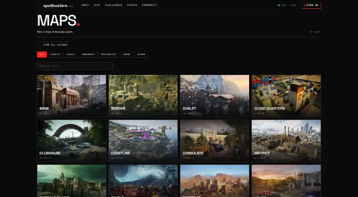The image size is (358, 197).
Task: Enable the Show All Seasons checkbox
Action: pyautogui.click(x=40, y=45)
